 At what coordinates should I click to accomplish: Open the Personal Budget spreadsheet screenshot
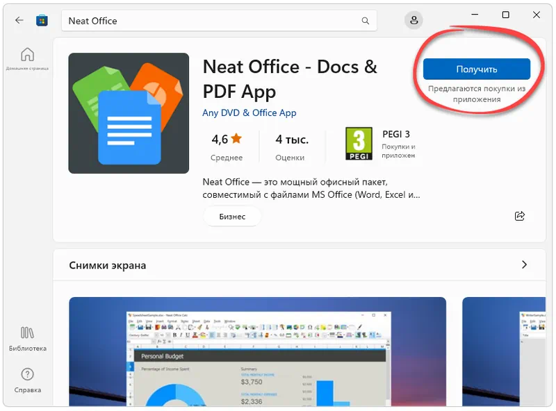[257, 351]
